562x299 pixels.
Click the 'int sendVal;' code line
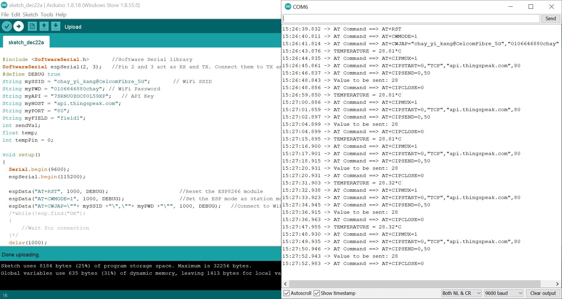21,125
